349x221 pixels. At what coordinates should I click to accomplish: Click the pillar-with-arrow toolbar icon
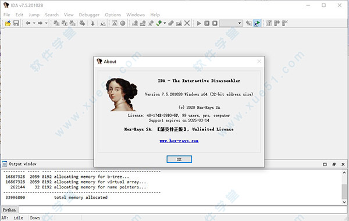pos(277,23)
